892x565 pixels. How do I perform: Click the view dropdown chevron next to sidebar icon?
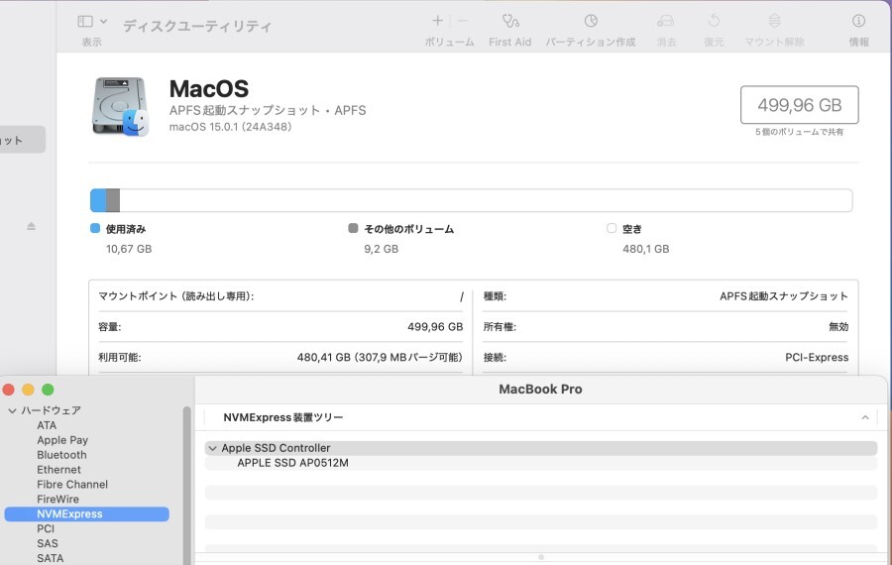(103, 22)
